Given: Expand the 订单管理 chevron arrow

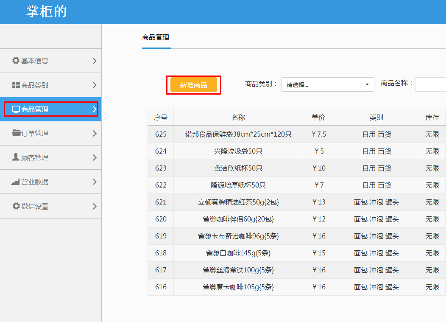Looking at the screenshot, I should (95, 134).
